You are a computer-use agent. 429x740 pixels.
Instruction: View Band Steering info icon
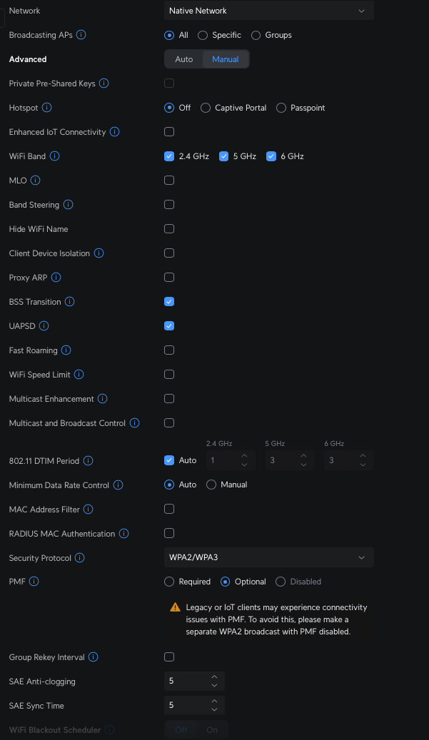(68, 204)
